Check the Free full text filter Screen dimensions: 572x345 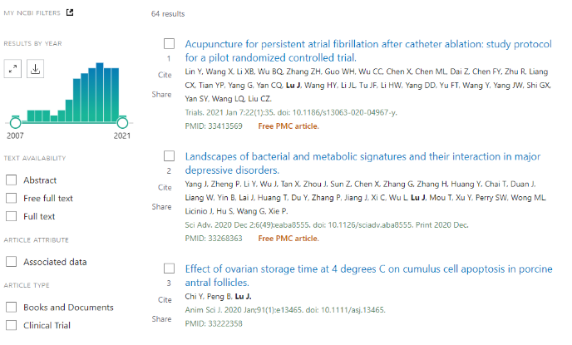pyautogui.click(x=12, y=198)
